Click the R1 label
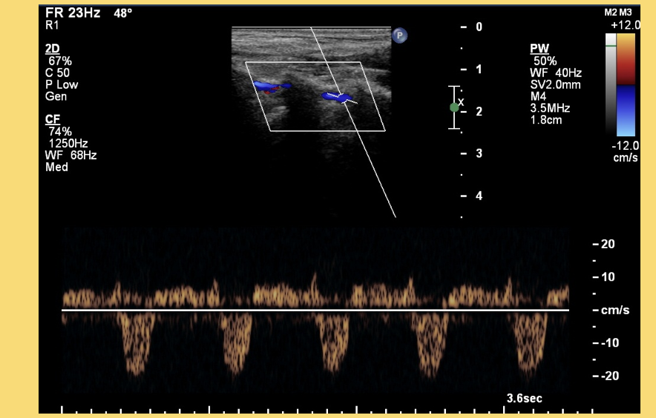The width and height of the screenshot is (656, 418). point(52,25)
